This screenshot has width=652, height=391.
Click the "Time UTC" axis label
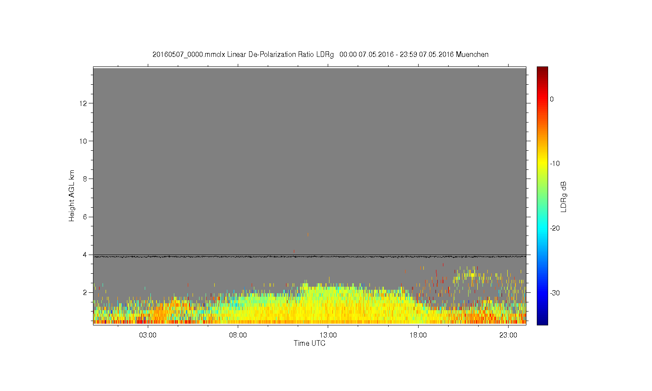(x=309, y=343)
